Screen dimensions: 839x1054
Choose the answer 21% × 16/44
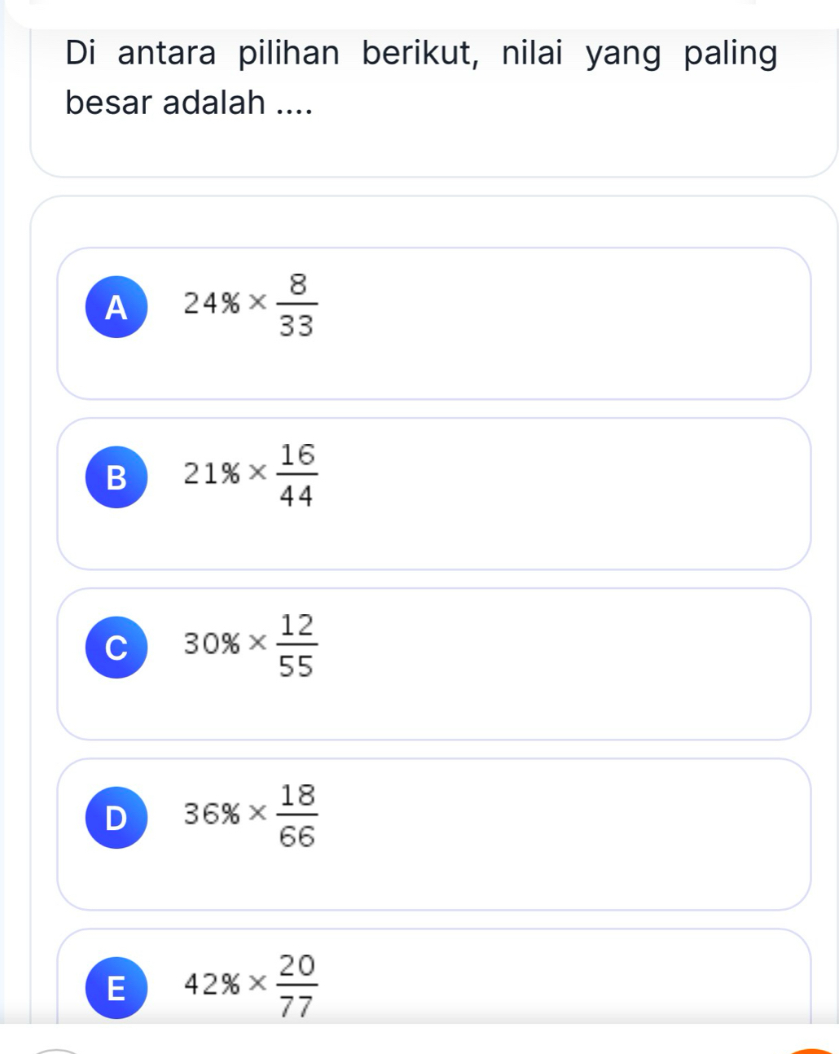click(x=248, y=475)
